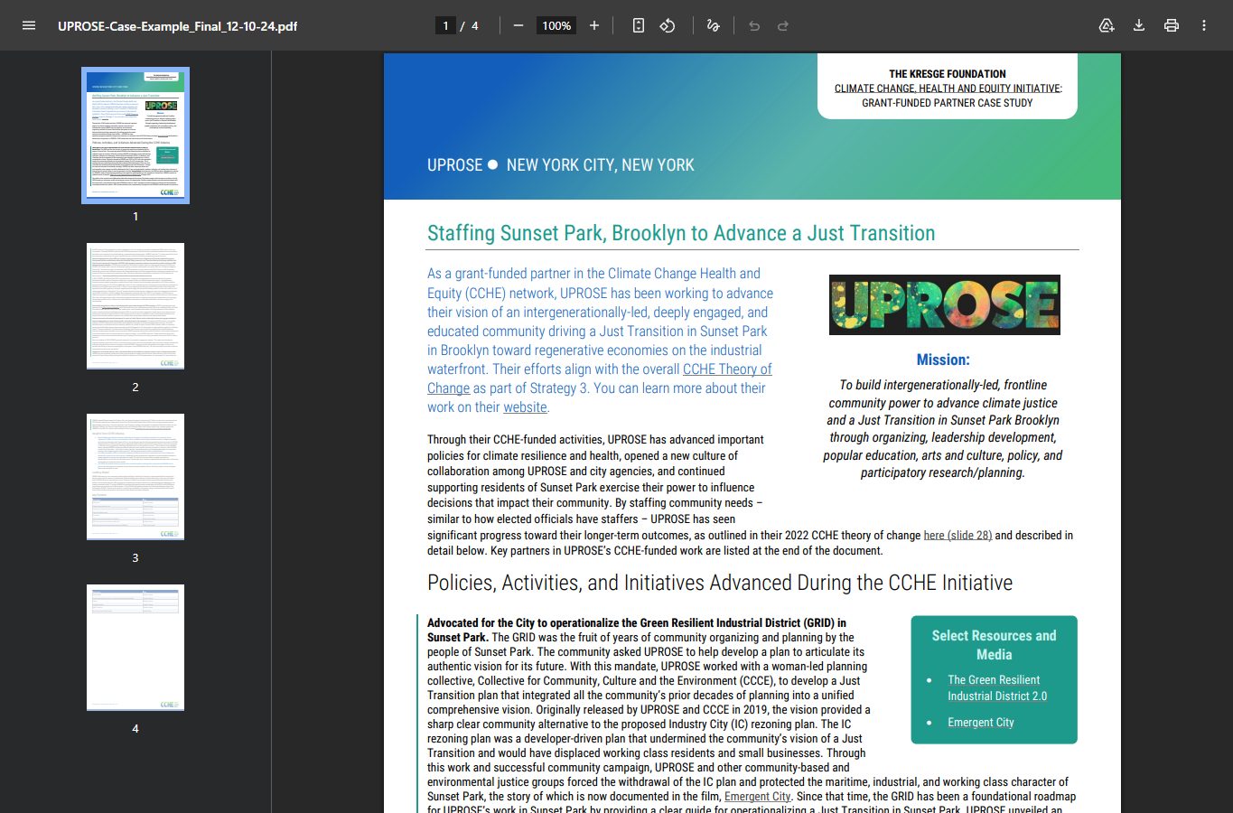1233x813 pixels.
Task: Click 'GRANT-FUNDED PARTNER CASE STUDY' text
Action: tap(947, 103)
